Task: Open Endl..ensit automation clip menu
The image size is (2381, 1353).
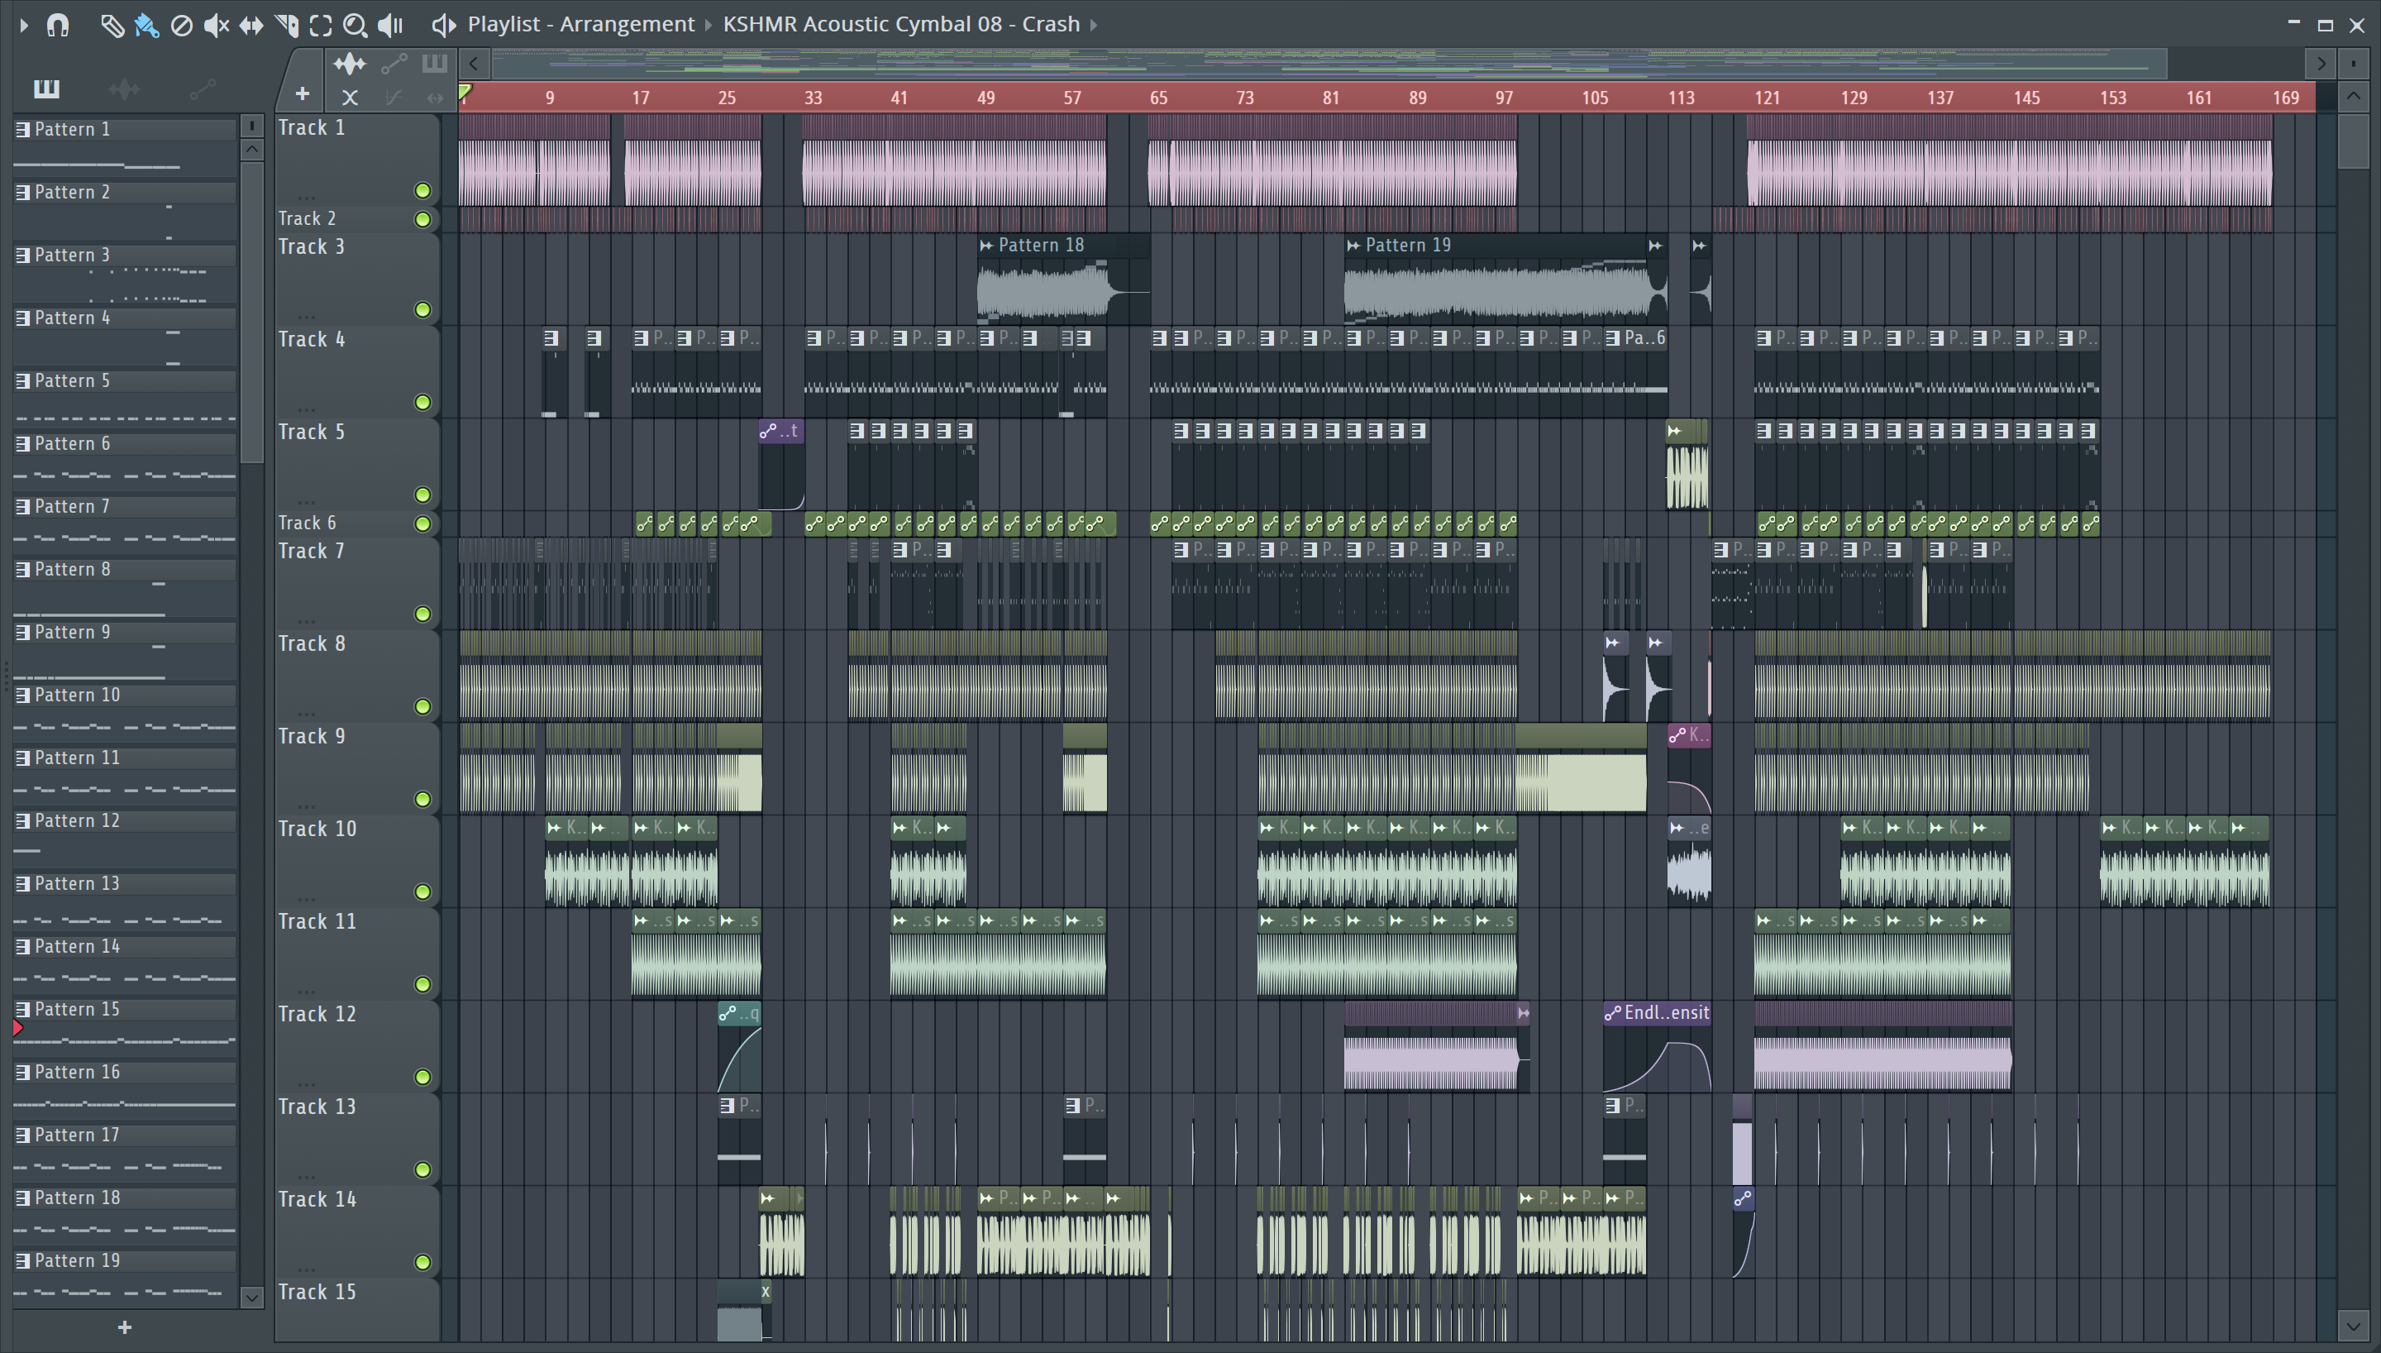Action: tap(1613, 1013)
